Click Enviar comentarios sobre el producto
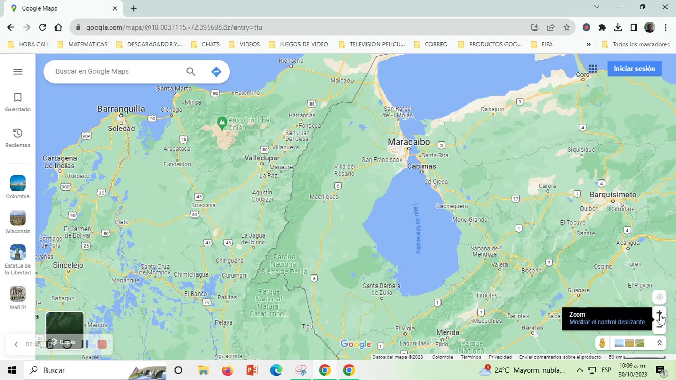The height and width of the screenshot is (380, 676). pyautogui.click(x=560, y=357)
